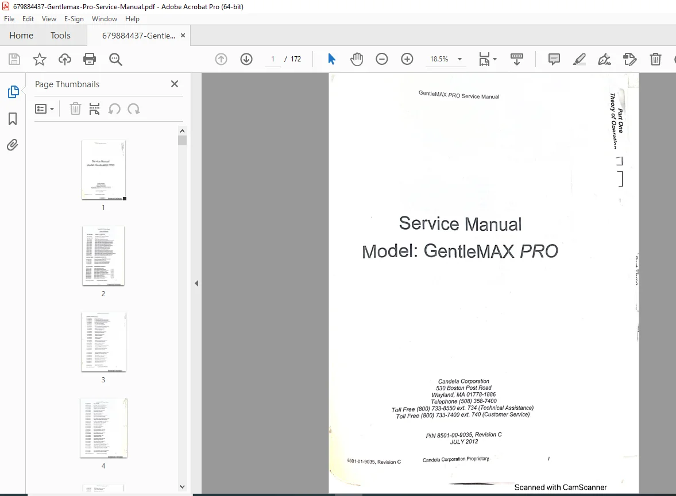Viewport: 676px width, 496px height.
Task: Click "Candela Corporation" address line
Action: click(x=463, y=381)
